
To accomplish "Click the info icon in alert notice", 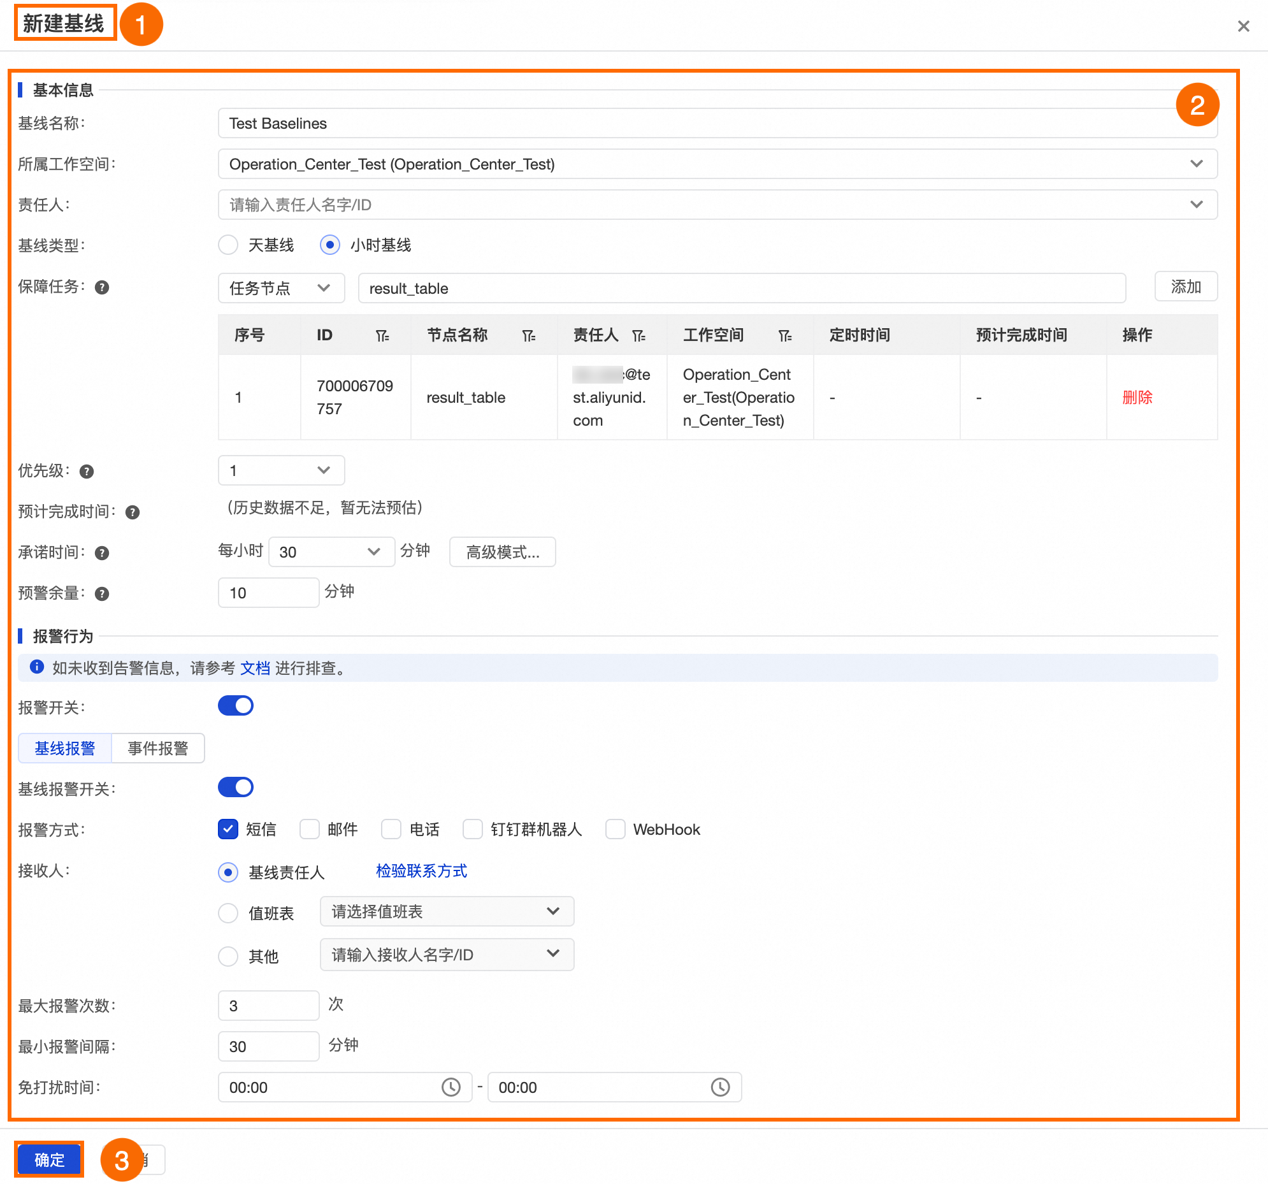I will tap(37, 667).
